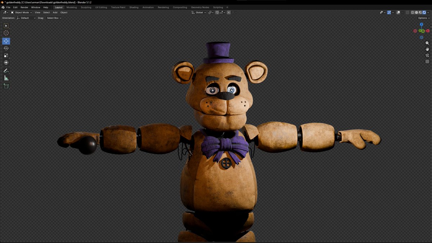
Task: Open the Render menu
Action: [x=24, y=7]
